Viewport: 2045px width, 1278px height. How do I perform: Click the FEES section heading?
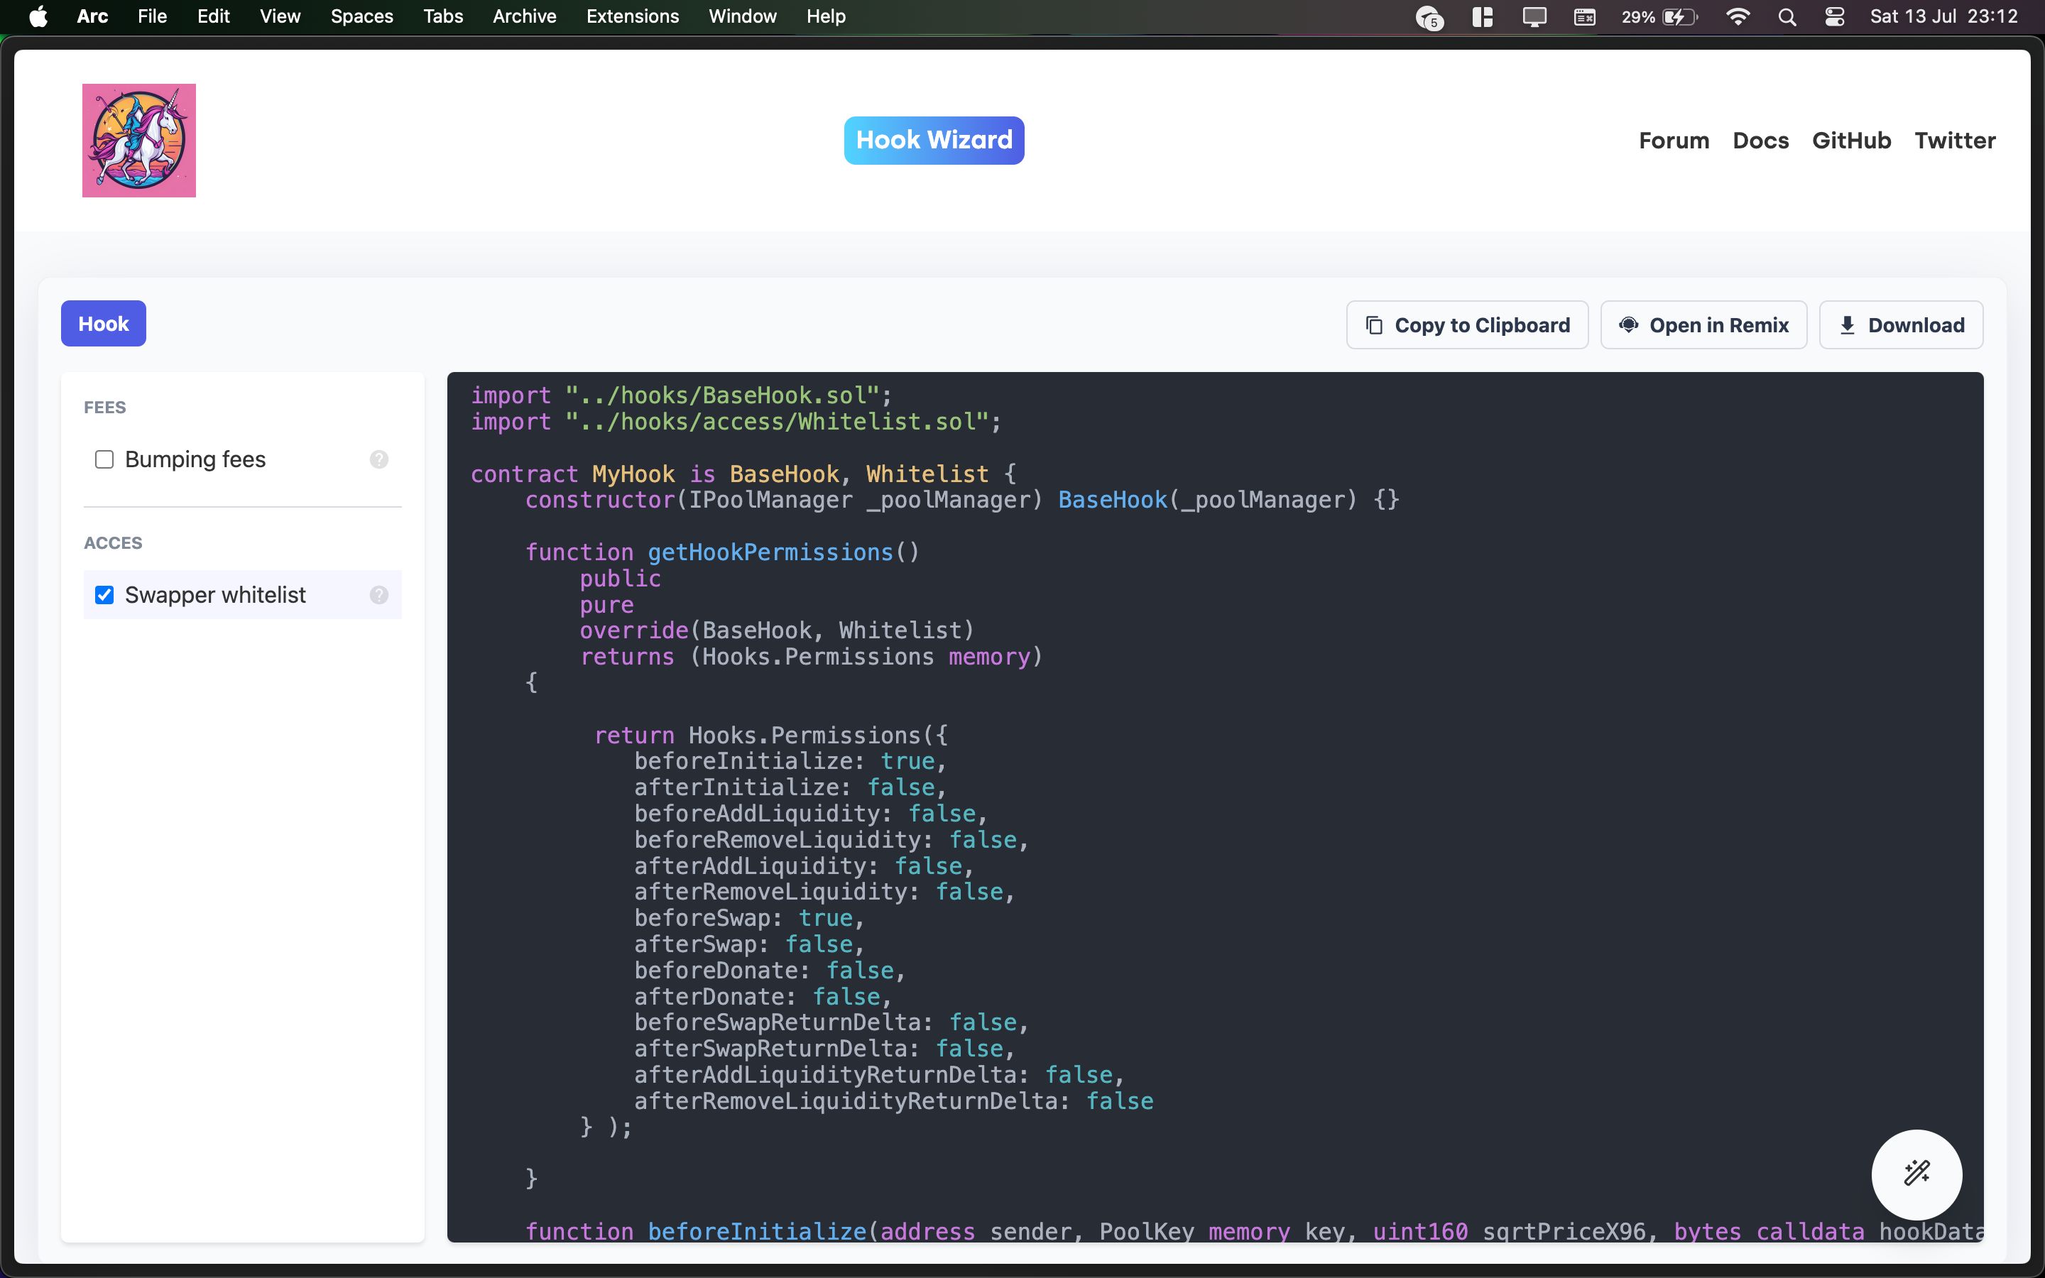[105, 408]
